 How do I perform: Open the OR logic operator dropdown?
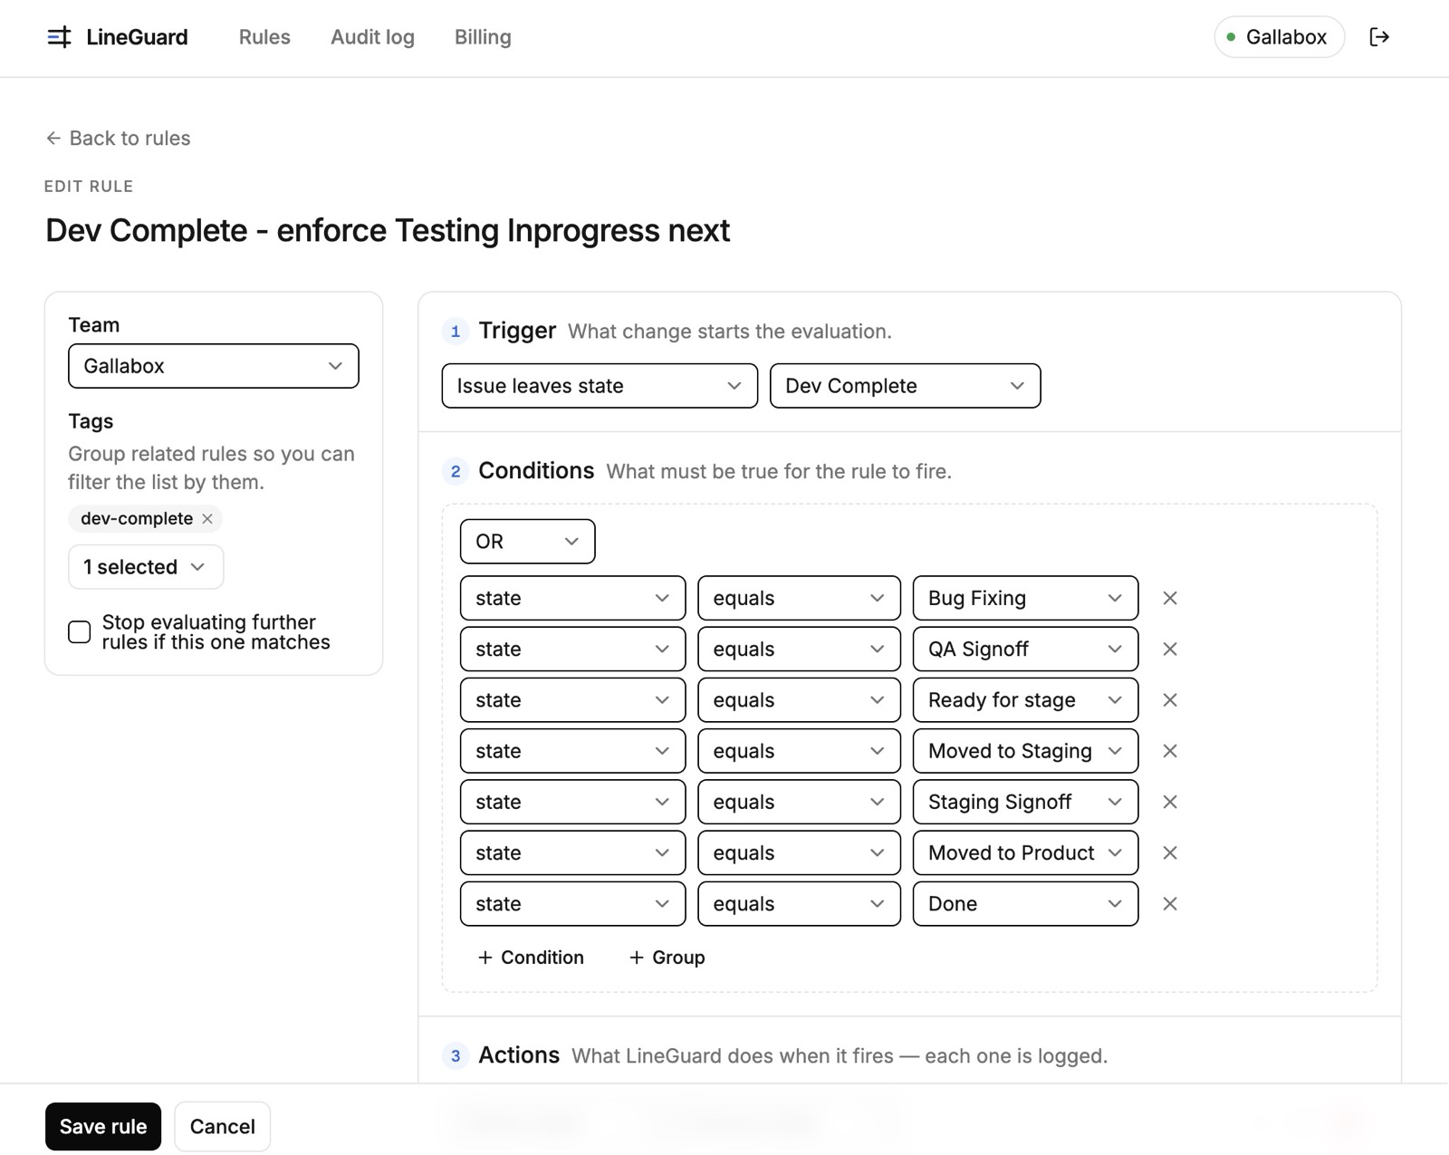point(528,542)
